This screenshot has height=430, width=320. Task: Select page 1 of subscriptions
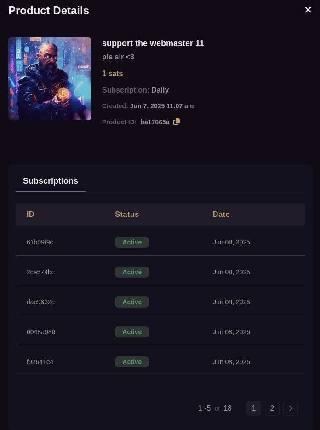pyautogui.click(x=254, y=408)
